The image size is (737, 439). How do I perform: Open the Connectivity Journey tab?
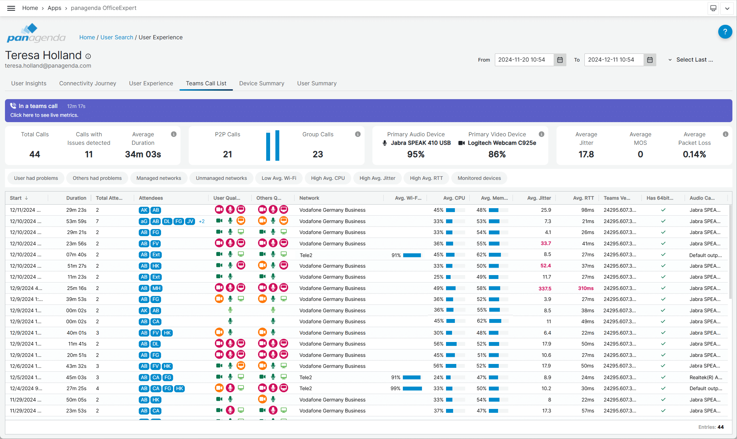tap(87, 83)
